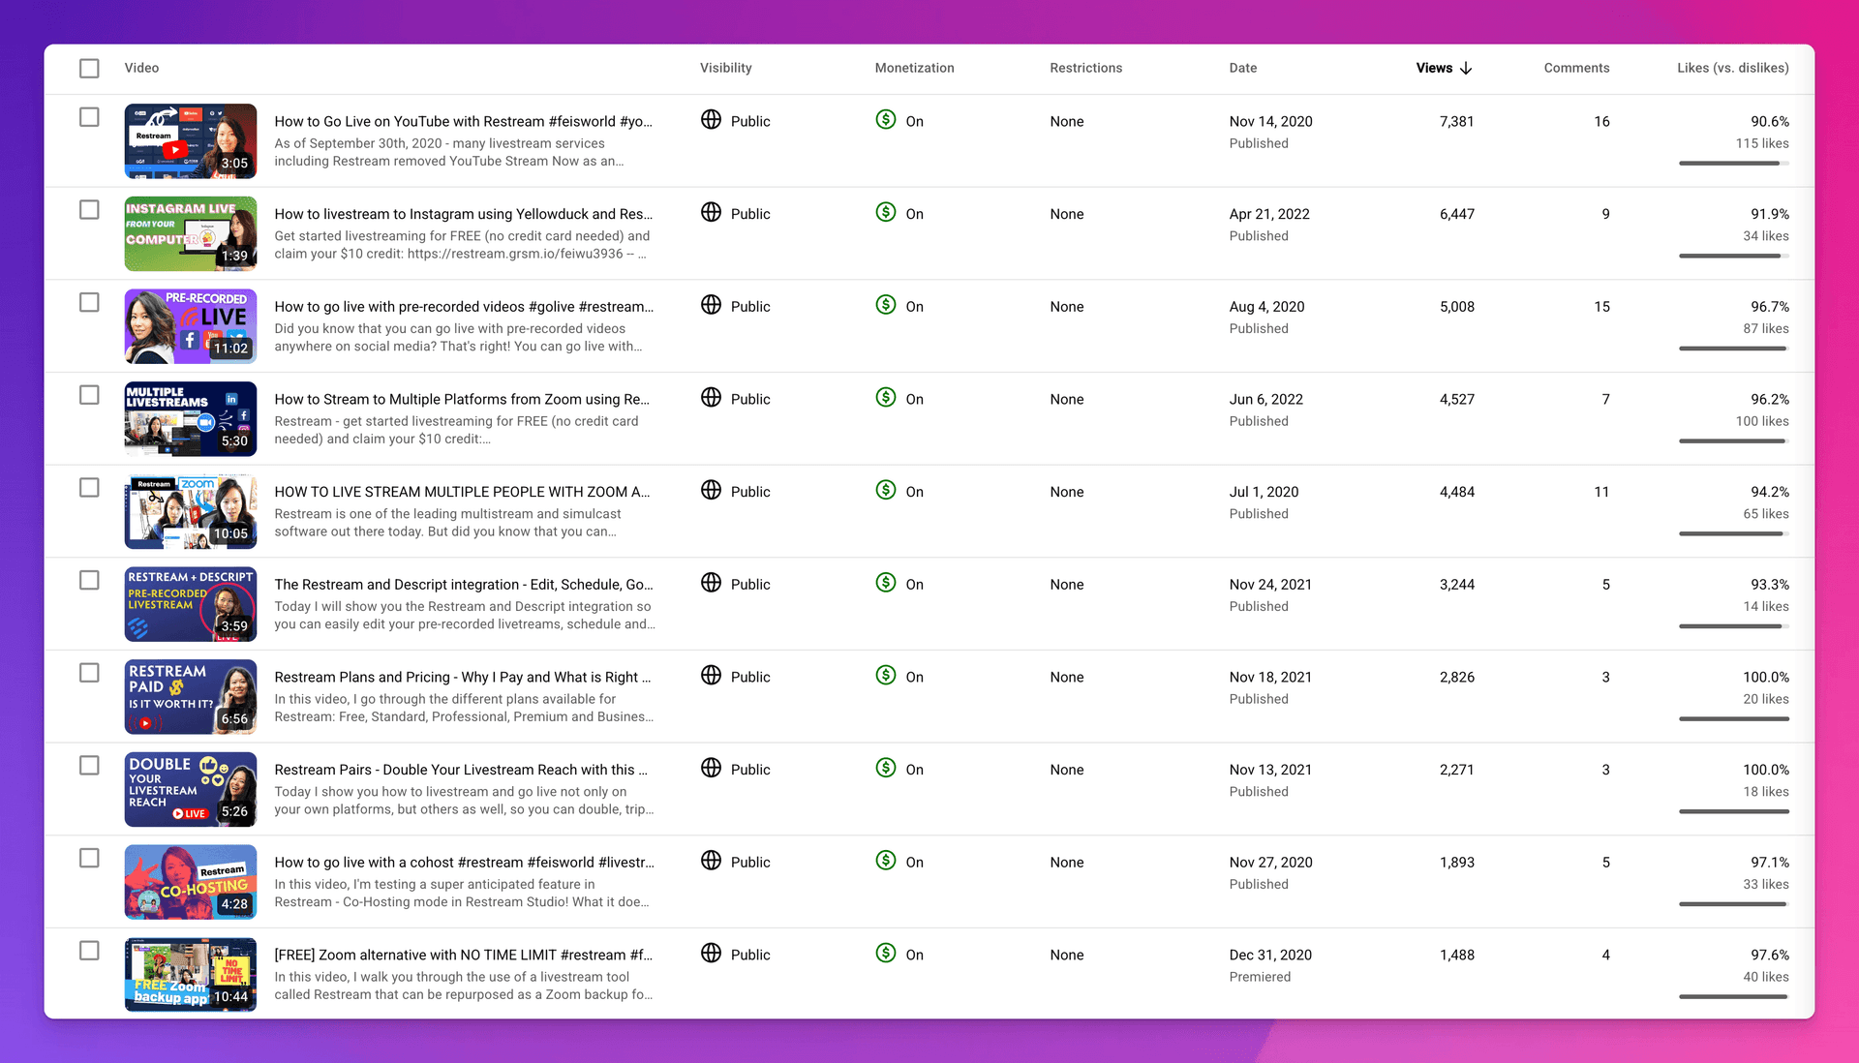Click the FREE Zoom backup app thumbnail

[191, 975]
